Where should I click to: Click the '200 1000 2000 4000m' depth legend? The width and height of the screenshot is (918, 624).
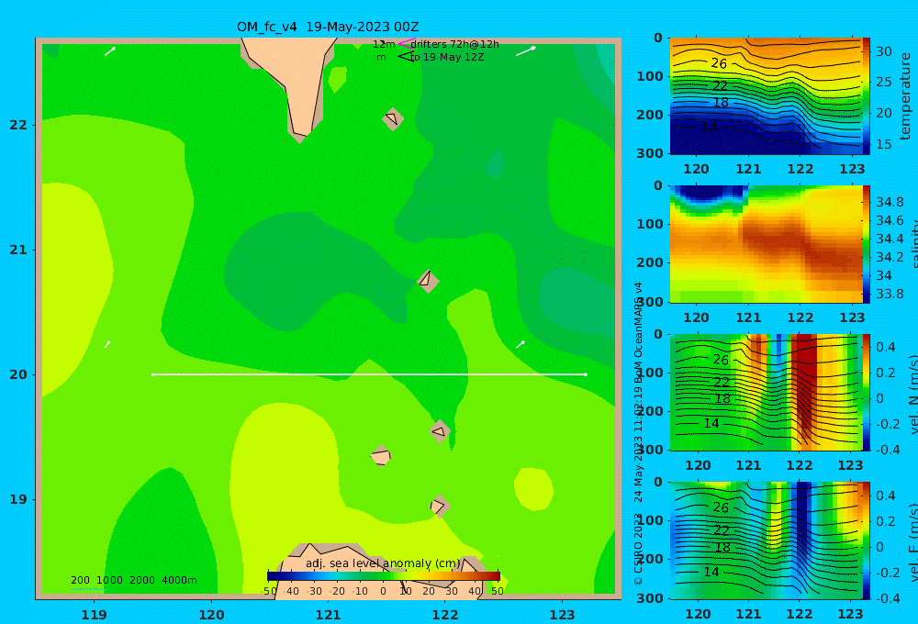pyautogui.click(x=134, y=580)
